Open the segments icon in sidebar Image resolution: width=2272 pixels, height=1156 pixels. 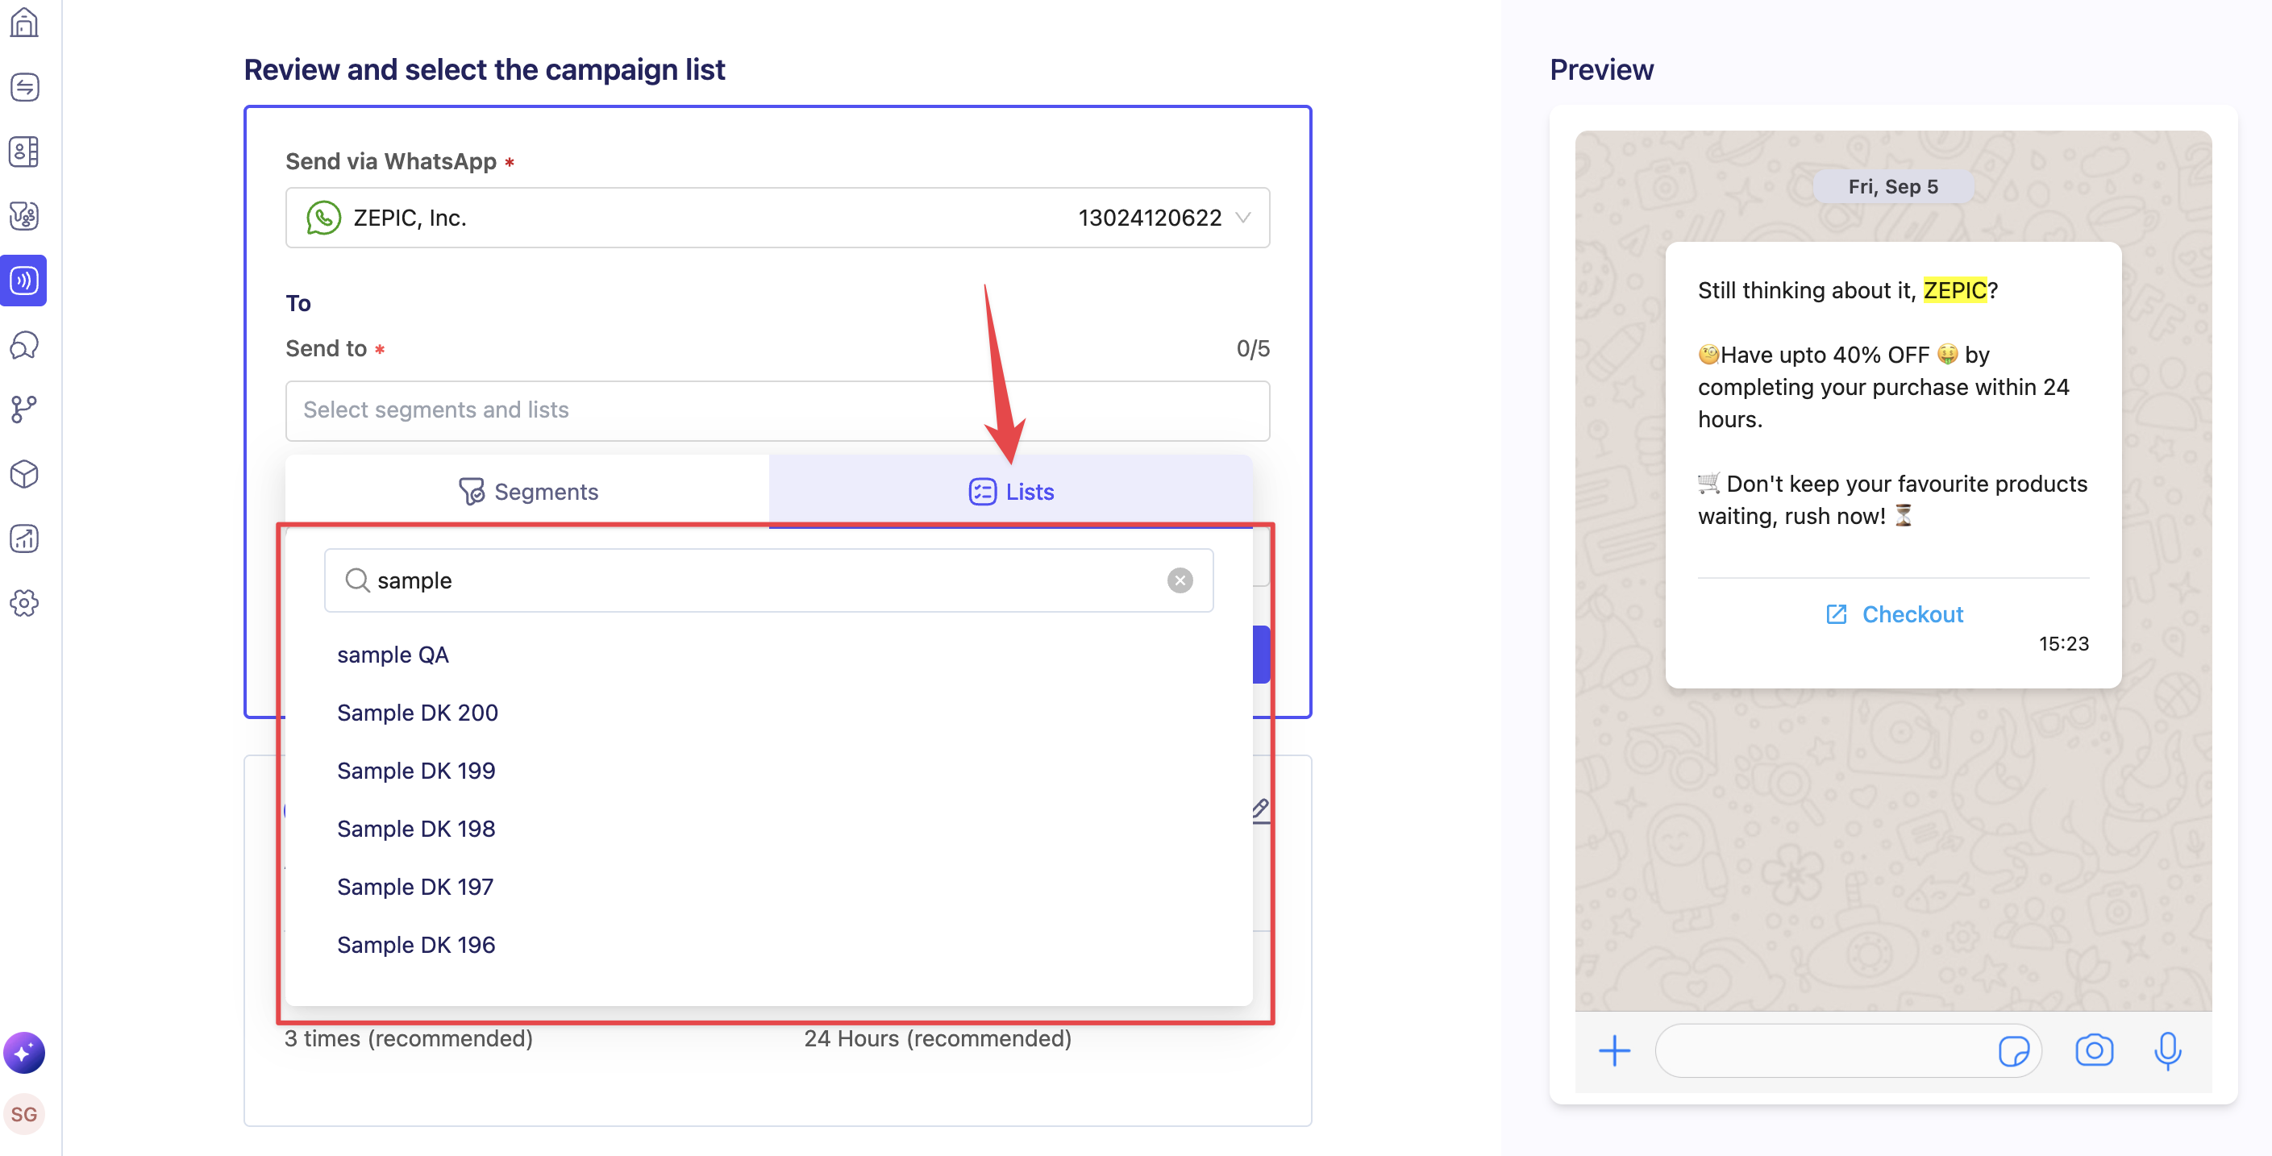coord(24,216)
